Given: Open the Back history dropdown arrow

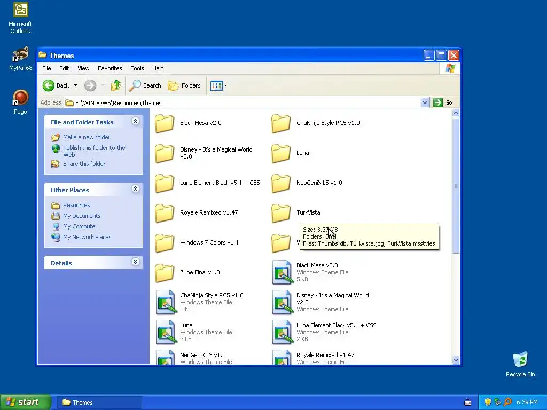Looking at the screenshot, I should click(75, 85).
